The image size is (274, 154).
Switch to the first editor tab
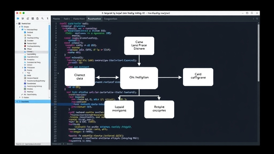coord(56,19)
